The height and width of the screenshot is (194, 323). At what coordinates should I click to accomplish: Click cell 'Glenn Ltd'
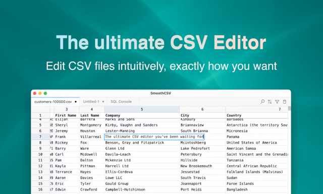pyautogui.click(x=142, y=149)
